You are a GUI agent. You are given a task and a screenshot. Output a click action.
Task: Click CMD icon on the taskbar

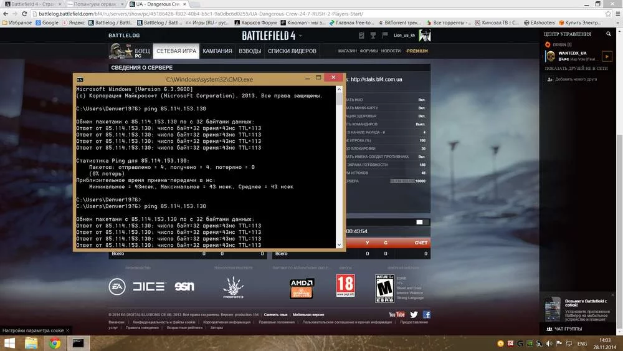78,343
